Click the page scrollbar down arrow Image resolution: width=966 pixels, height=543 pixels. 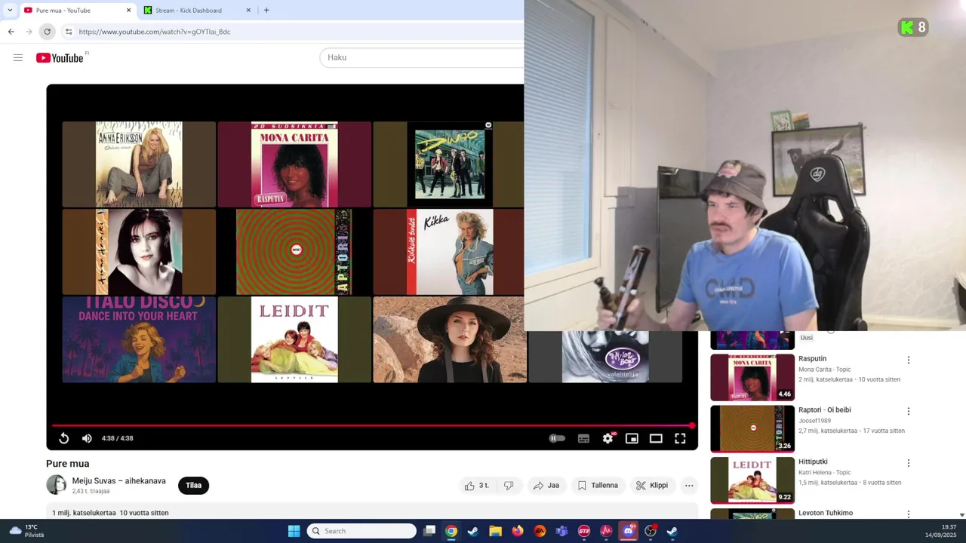(x=961, y=514)
